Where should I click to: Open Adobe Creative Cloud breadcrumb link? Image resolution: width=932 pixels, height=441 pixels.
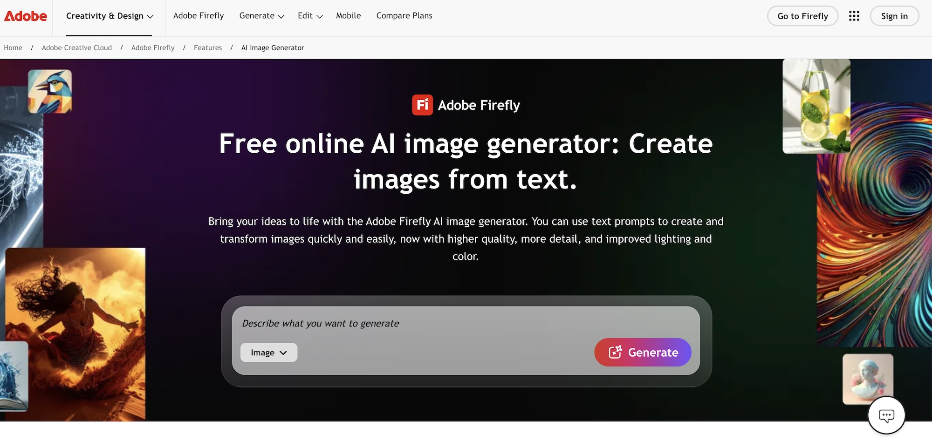[x=76, y=47]
